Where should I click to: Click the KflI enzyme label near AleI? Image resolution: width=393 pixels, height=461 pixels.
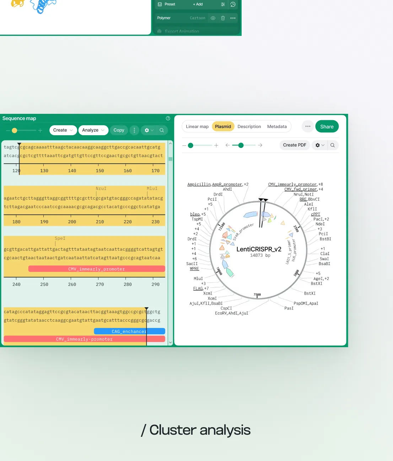[x=312, y=209]
